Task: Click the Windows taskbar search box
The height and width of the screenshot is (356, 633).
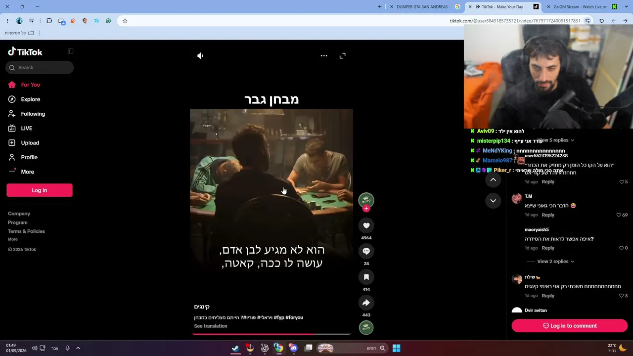Action: coord(352,348)
